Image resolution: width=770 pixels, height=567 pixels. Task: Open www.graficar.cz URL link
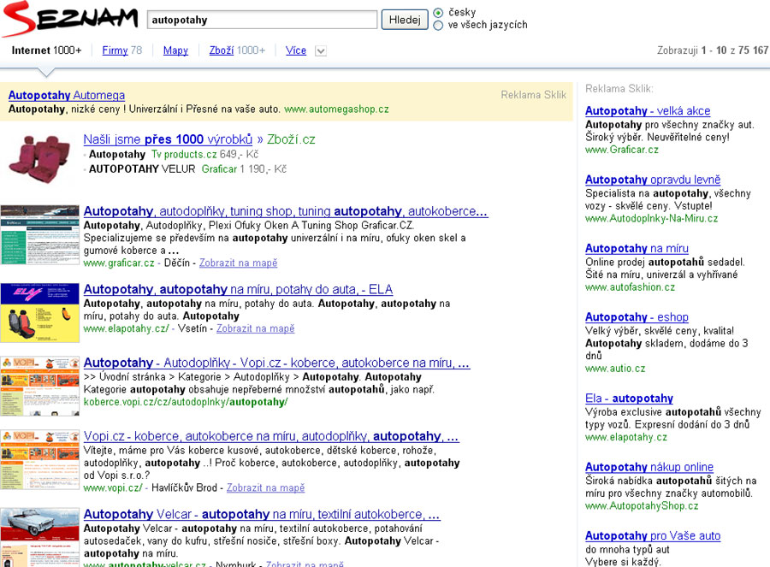(119, 263)
